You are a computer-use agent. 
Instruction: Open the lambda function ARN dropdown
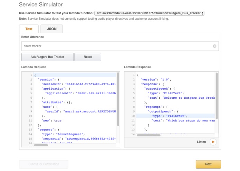pos(149,13)
